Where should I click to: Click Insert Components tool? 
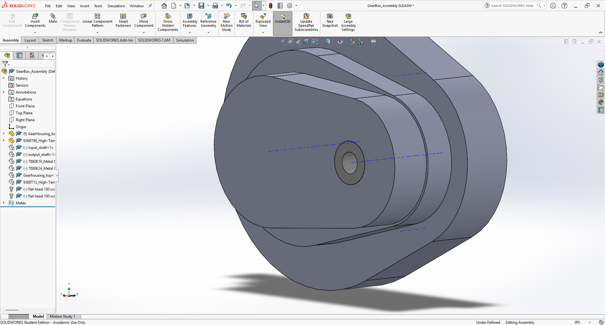click(x=35, y=21)
